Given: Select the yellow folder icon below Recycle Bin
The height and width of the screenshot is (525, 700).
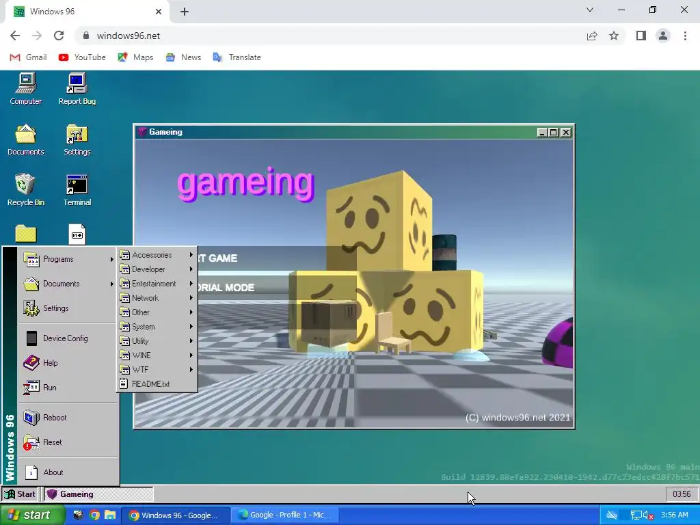Looking at the screenshot, I should [26, 234].
